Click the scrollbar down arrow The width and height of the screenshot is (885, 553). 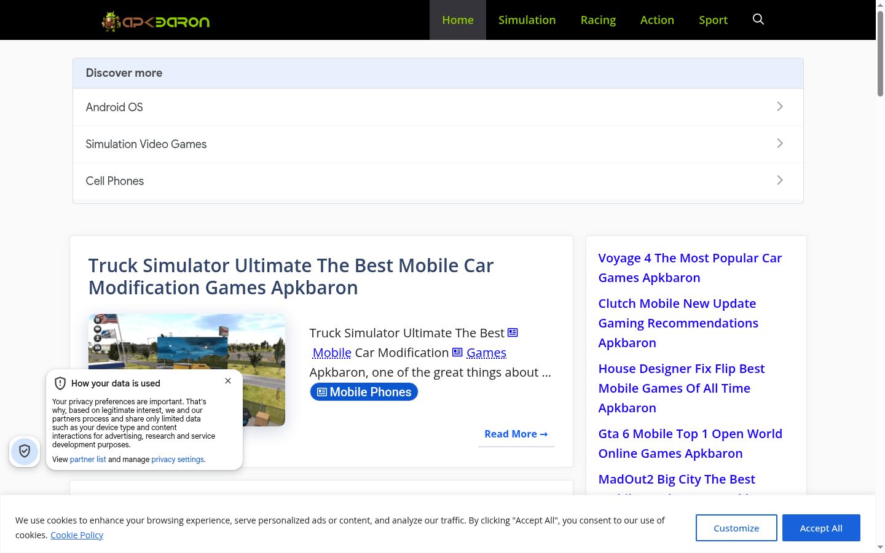(x=880, y=547)
